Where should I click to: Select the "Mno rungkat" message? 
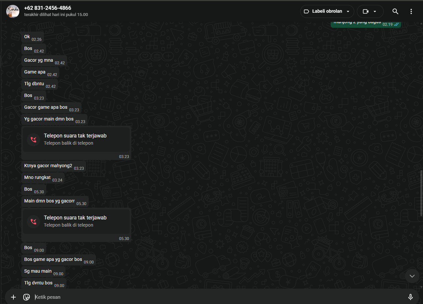pyautogui.click(x=43, y=178)
